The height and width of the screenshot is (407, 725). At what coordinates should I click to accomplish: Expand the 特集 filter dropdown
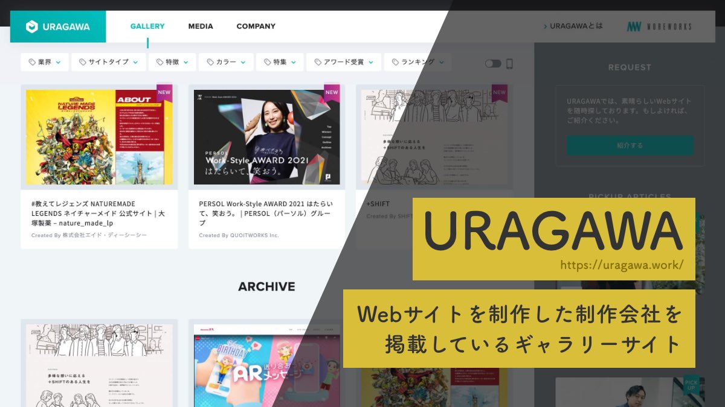[279, 62]
